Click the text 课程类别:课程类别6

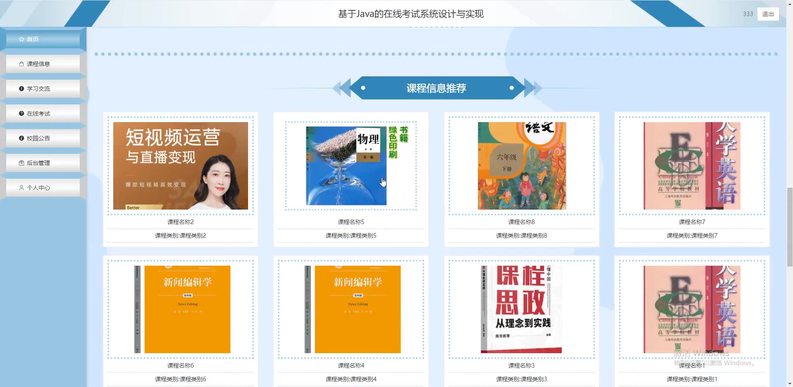coord(181,379)
